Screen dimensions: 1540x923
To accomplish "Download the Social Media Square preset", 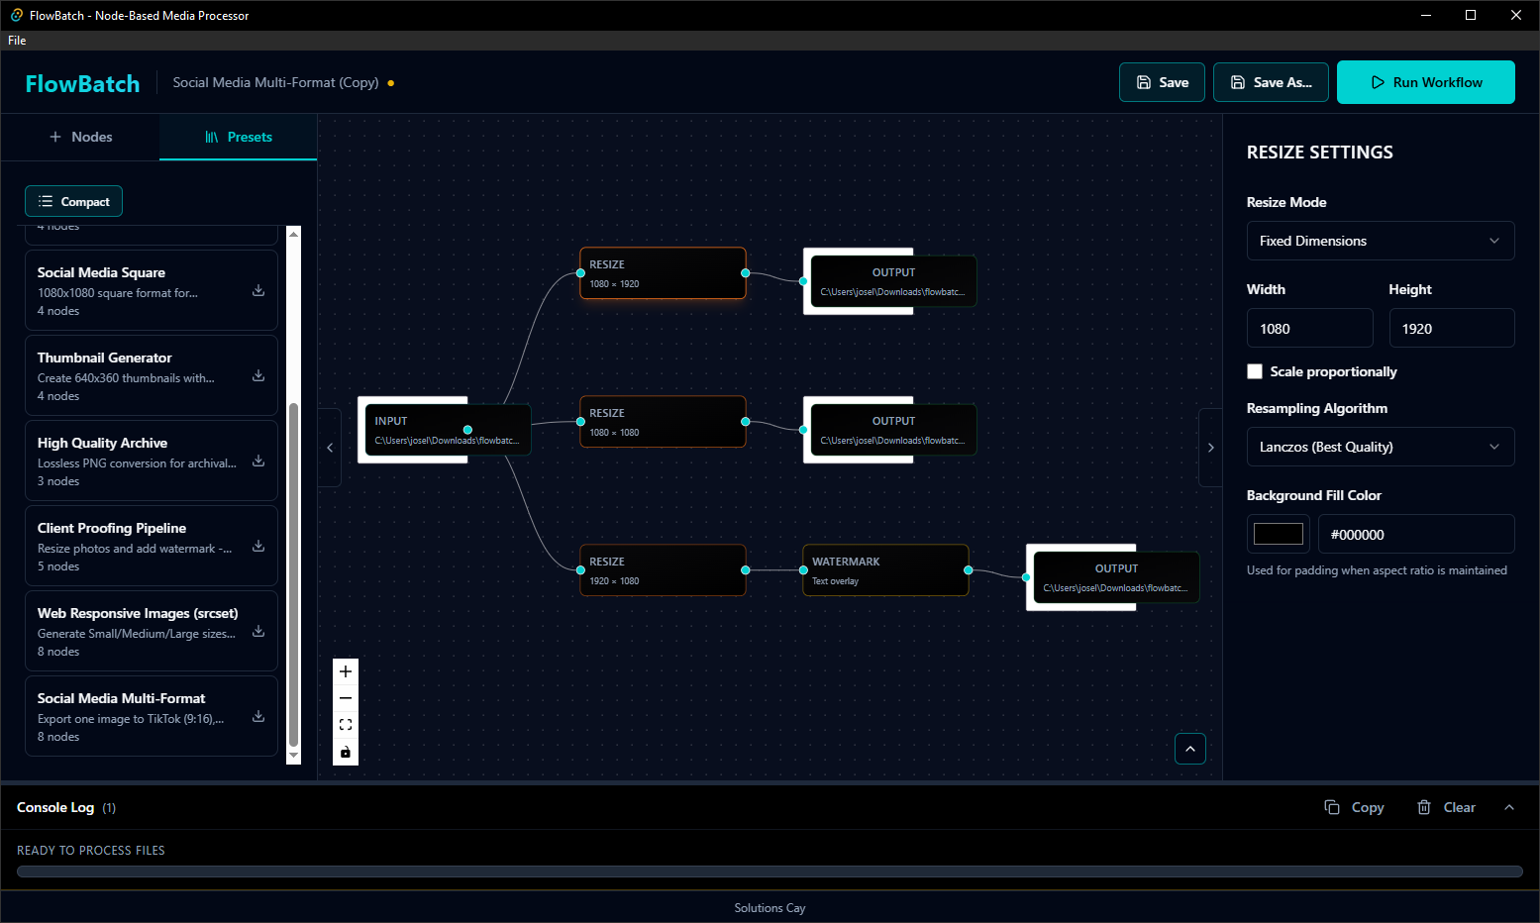I will 258,289.
